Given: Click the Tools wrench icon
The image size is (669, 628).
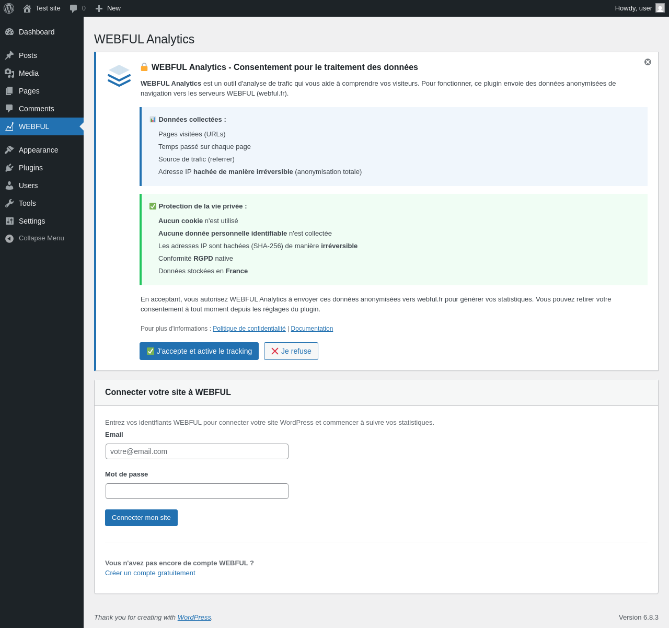Looking at the screenshot, I should pyautogui.click(x=9, y=203).
